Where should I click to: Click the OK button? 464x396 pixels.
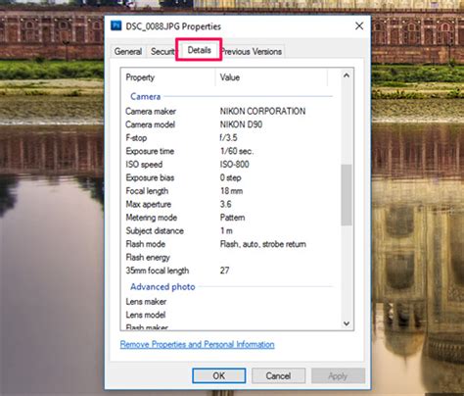tap(219, 375)
